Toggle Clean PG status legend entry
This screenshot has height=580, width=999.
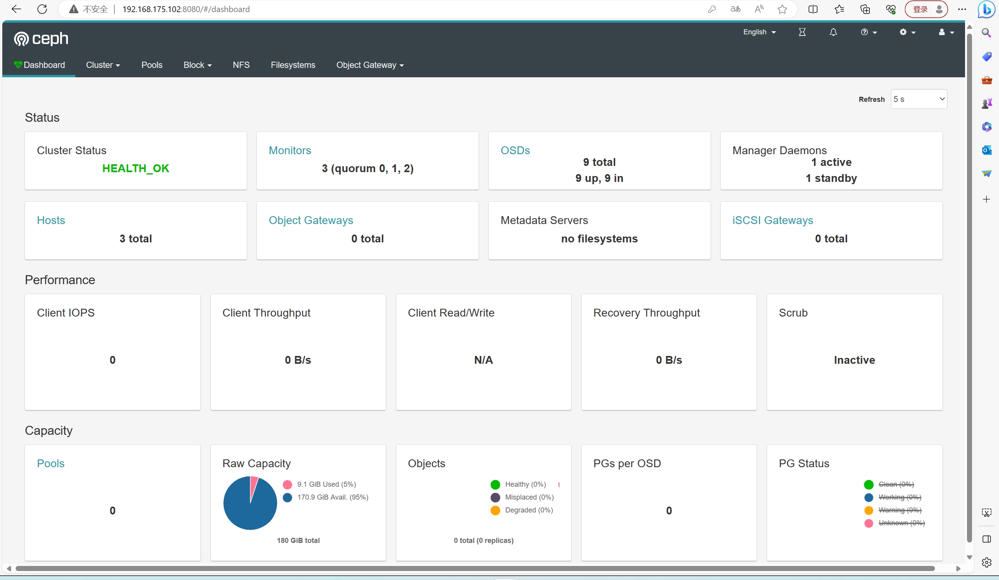896,484
